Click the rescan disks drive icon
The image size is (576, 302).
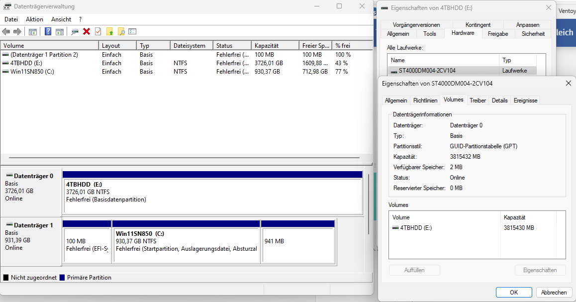[x=75, y=32]
